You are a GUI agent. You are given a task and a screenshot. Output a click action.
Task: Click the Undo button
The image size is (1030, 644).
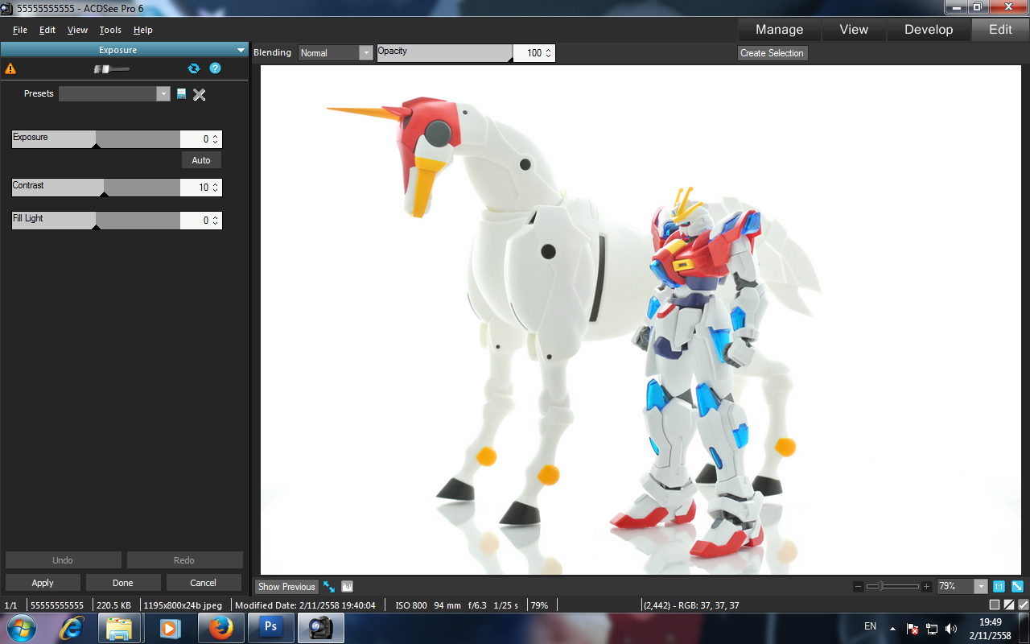(63, 560)
